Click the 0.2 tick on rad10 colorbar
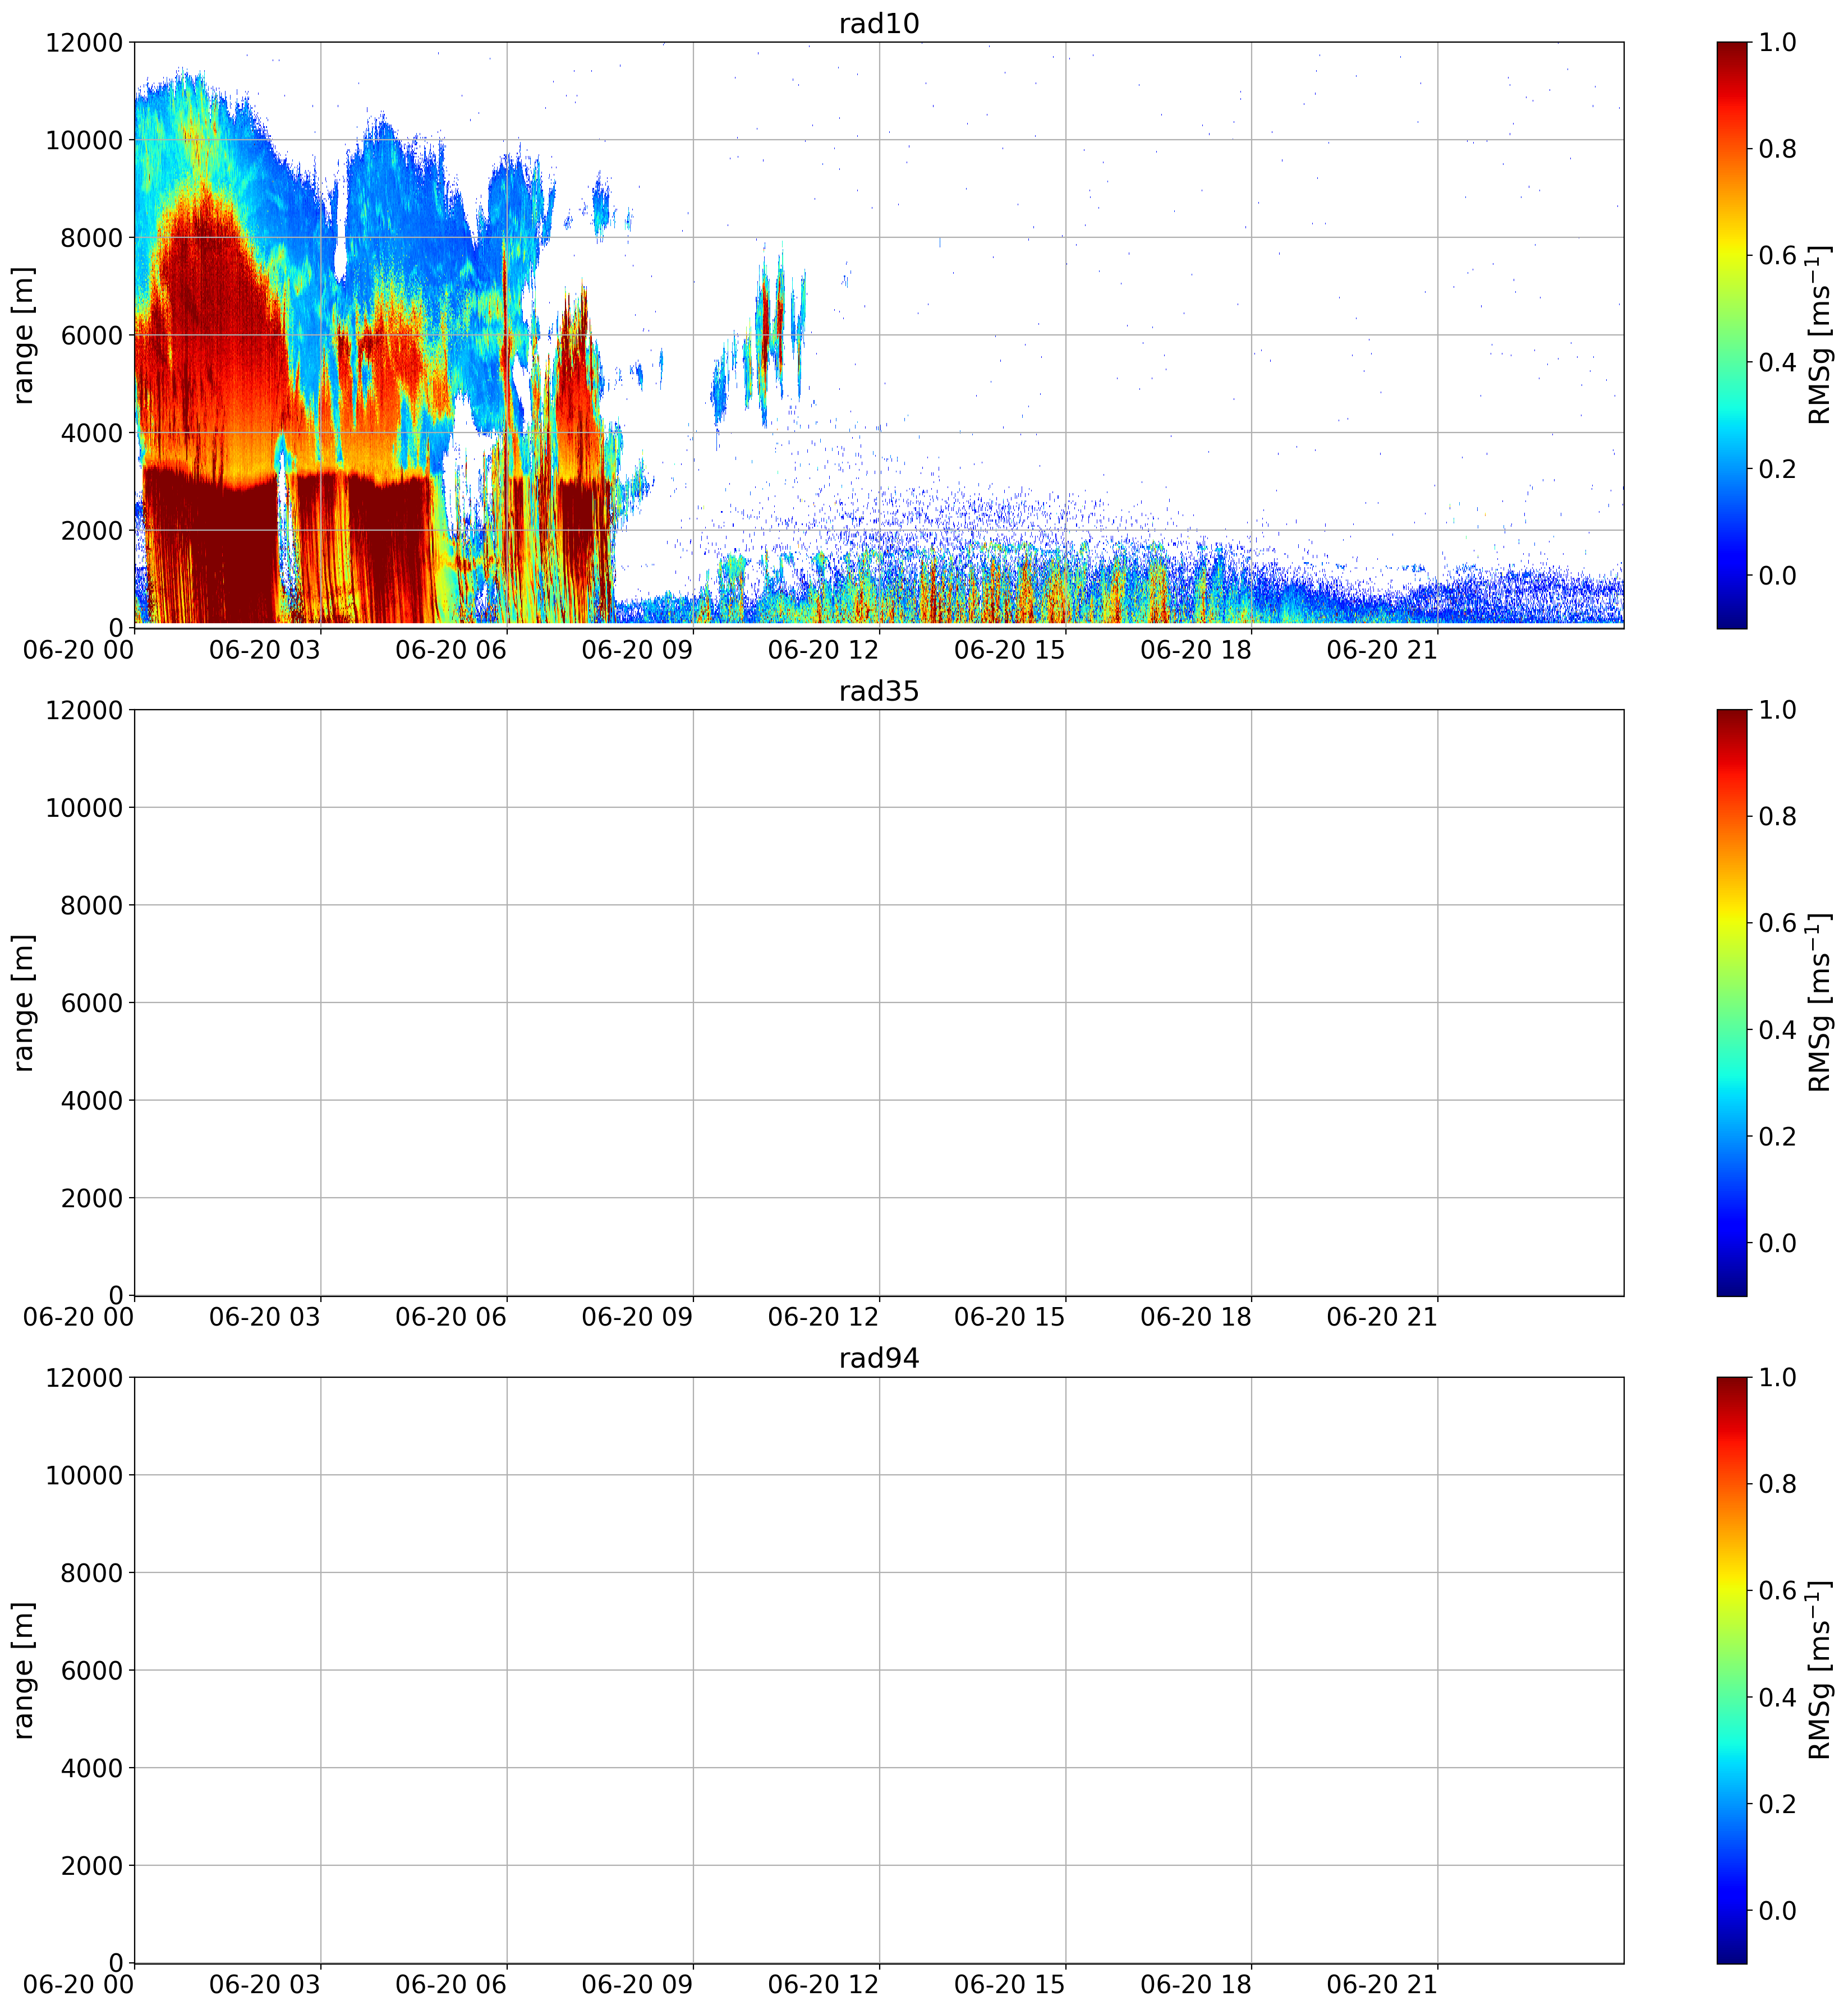Viewport: 1848px width, 2010px height. tap(1777, 468)
